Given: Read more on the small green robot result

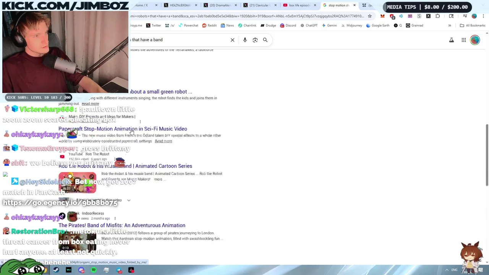Looking at the screenshot, I should tap(90, 104).
